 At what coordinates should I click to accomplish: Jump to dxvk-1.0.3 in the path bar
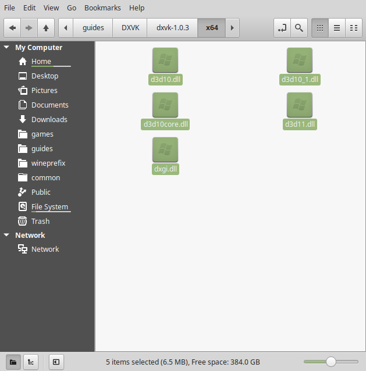pos(173,28)
